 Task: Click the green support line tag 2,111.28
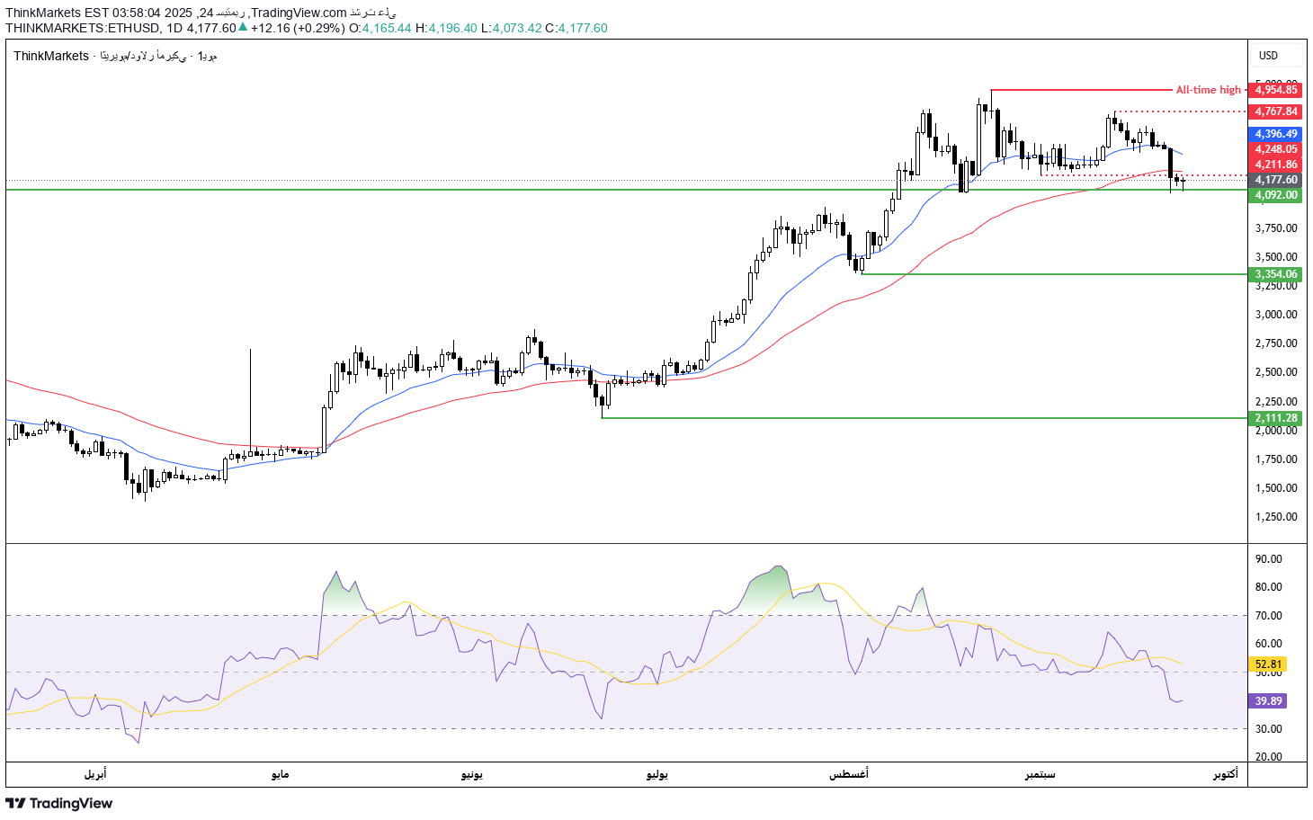[x=1273, y=419]
